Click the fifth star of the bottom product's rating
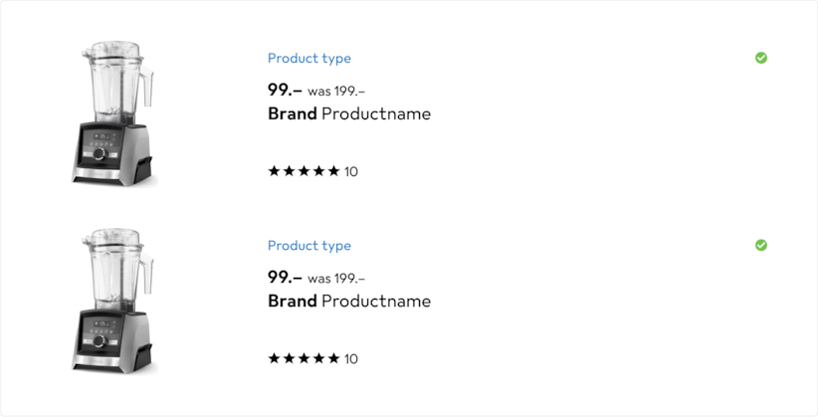818x417 pixels. tap(333, 358)
